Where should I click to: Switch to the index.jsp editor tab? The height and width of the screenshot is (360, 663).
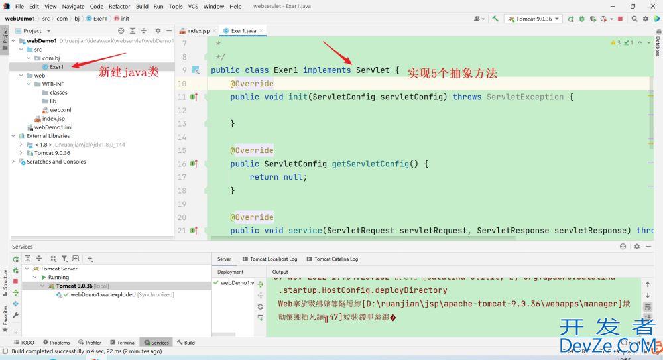198,31
